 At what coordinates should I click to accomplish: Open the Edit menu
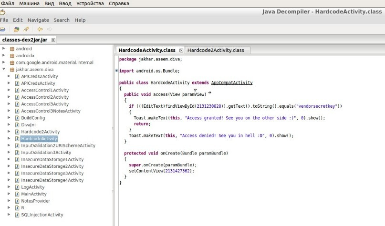point(18,20)
